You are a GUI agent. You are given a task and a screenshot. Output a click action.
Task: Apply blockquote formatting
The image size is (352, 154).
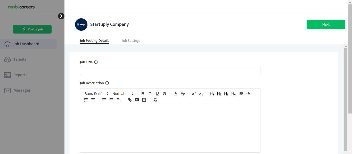click(x=241, y=94)
